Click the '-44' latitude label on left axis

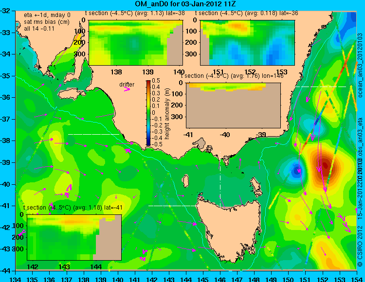click(5, 271)
